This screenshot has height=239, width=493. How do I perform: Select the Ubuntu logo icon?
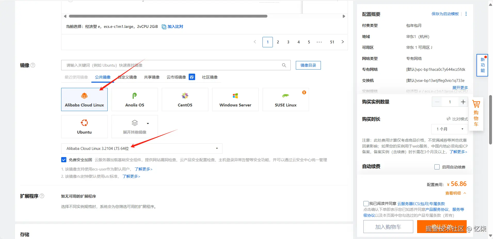[84, 123]
